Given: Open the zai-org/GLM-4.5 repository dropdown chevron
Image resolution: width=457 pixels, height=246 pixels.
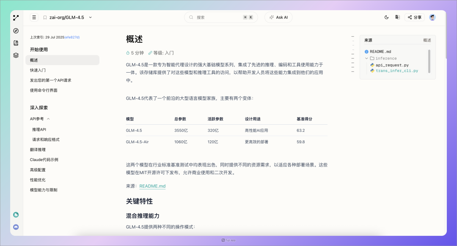Looking at the screenshot, I should [x=91, y=17].
